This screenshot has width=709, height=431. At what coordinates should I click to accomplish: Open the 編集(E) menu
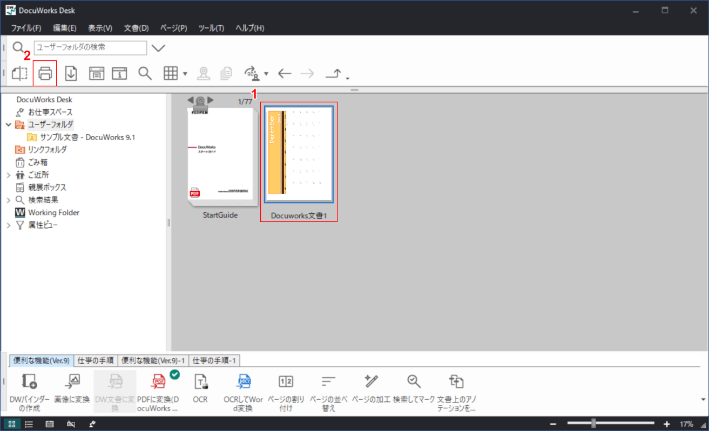65,28
